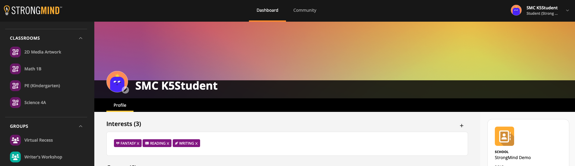Open the Virtual Recess group icon
Screen dimensions: 575x166
(15, 140)
